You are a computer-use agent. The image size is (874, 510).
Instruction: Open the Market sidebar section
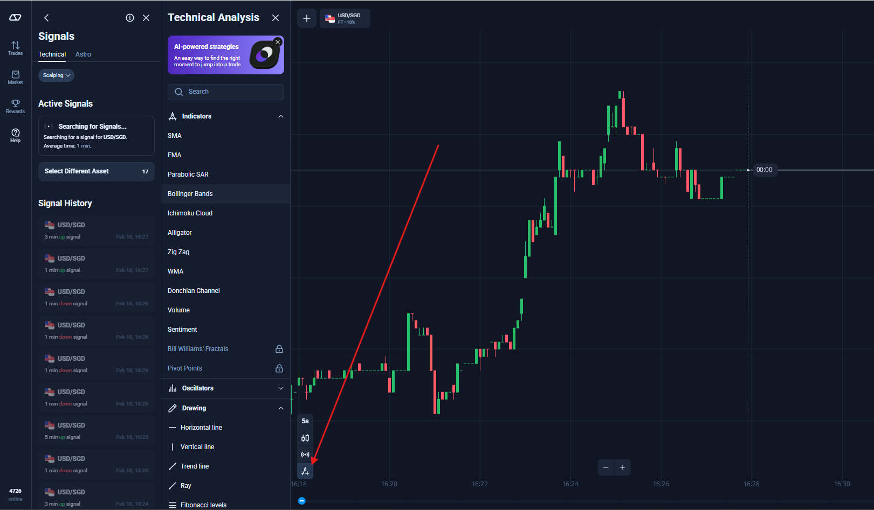coord(15,77)
